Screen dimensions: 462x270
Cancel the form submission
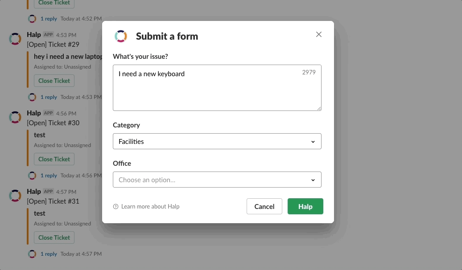point(264,206)
